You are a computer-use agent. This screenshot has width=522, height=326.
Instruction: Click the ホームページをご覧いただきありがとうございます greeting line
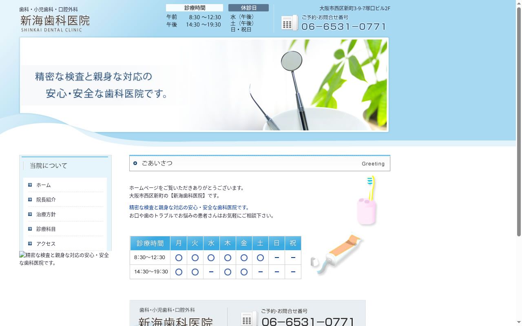(x=187, y=188)
